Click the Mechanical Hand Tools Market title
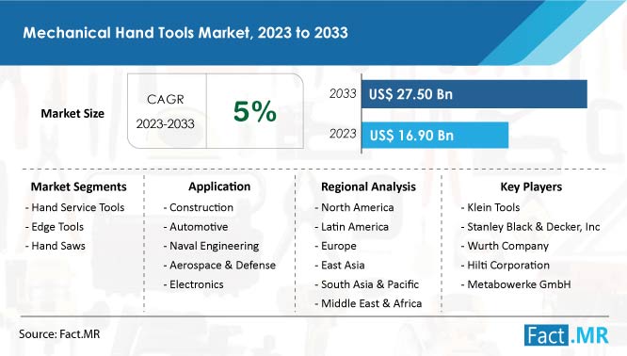This screenshot has width=627, height=356. click(185, 32)
